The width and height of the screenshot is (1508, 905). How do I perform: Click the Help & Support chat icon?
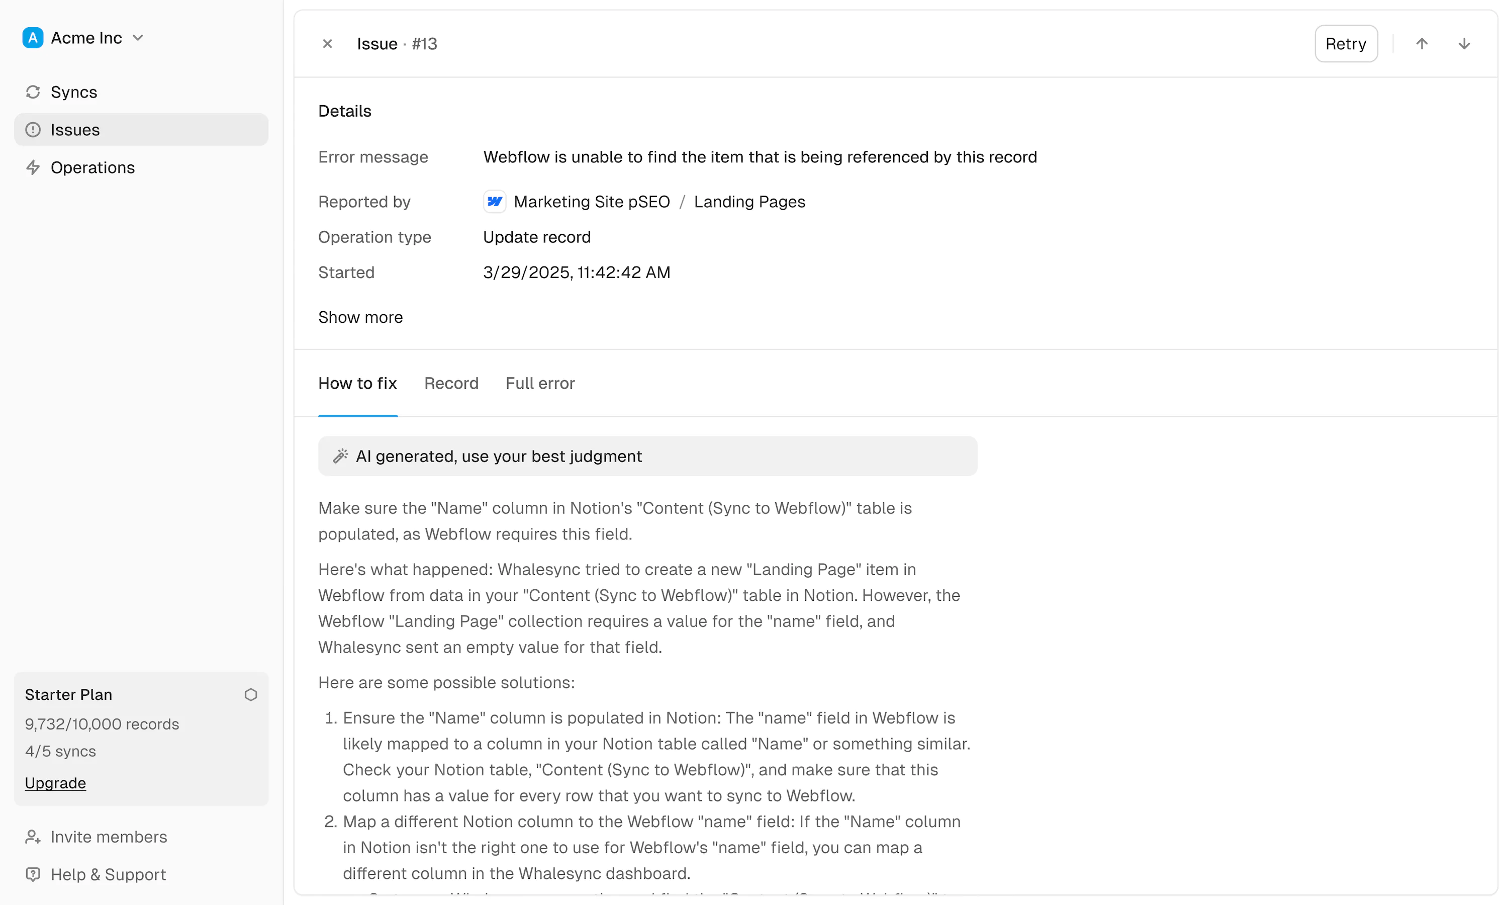point(33,875)
